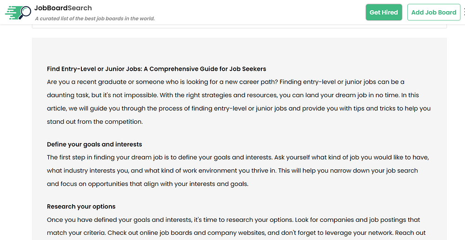Click the line starting 'daunting task, but it's not'
Viewport: 465px width, 240px height.
(233, 95)
